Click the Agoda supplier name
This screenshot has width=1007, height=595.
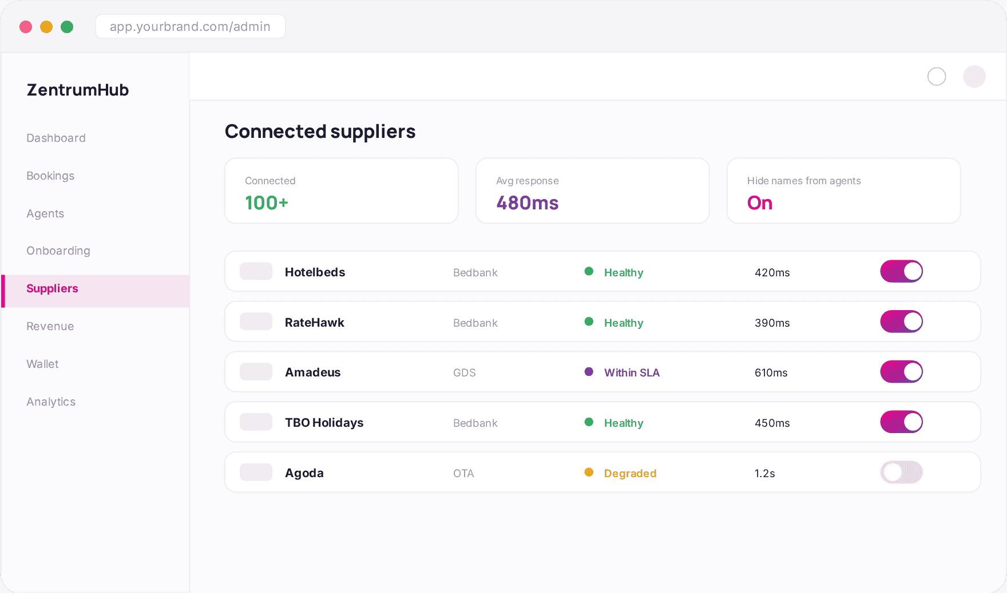click(x=304, y=473)
